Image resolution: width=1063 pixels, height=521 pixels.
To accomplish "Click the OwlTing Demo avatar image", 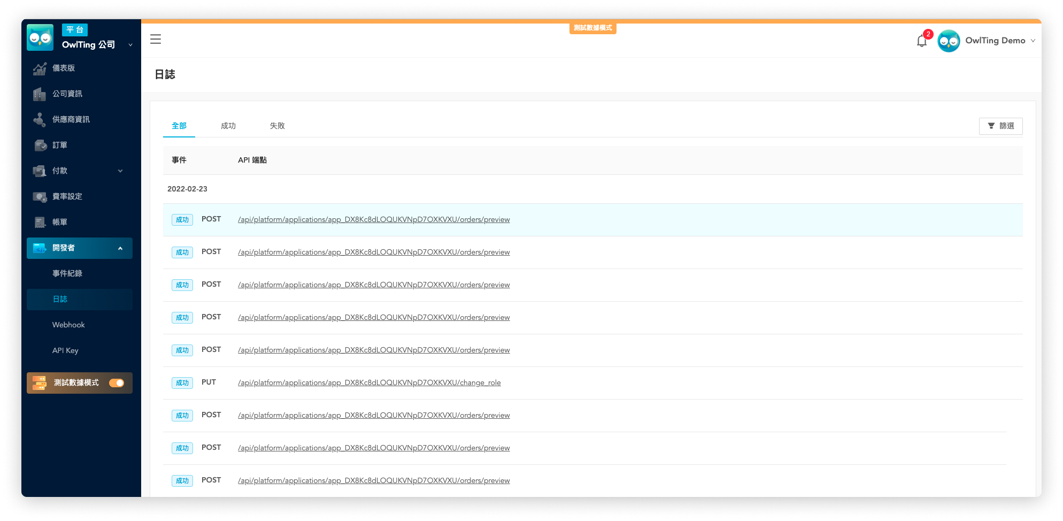I will point(949,41).
